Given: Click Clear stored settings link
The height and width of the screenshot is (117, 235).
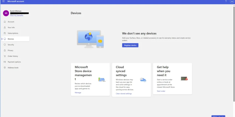Looking at the screenshot, I should pyautogui.click(x=124, y=94).
